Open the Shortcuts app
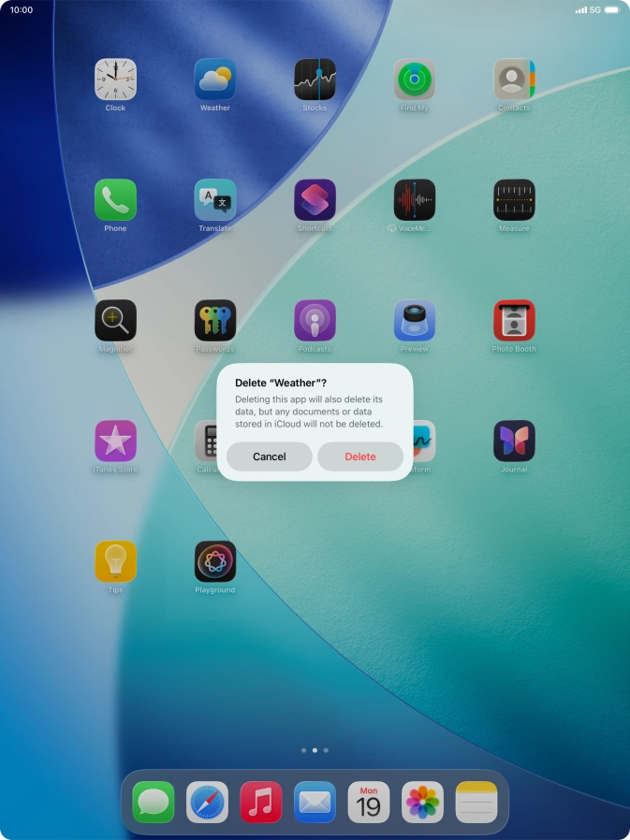This screenshot has height=840, width=630. pyautogui.click(x=315, y=200)
